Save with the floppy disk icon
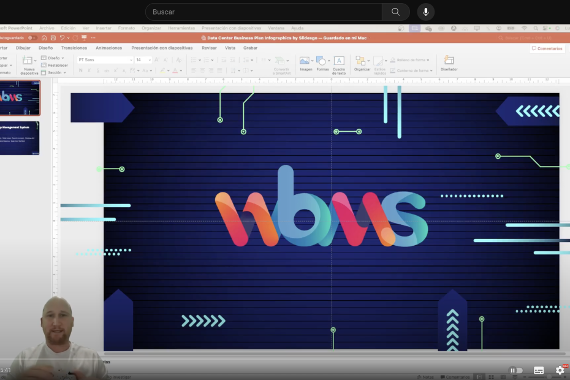570x380 pixels. coord(53,38)
